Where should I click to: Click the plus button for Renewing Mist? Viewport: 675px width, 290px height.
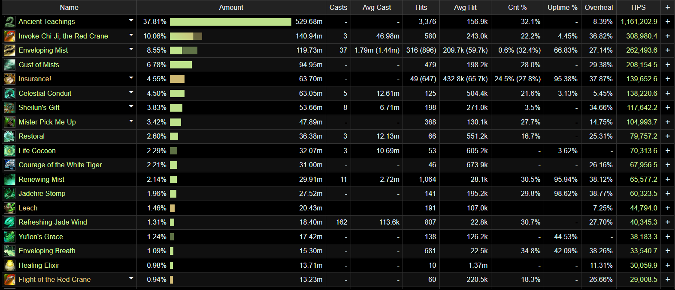(667, 179)
